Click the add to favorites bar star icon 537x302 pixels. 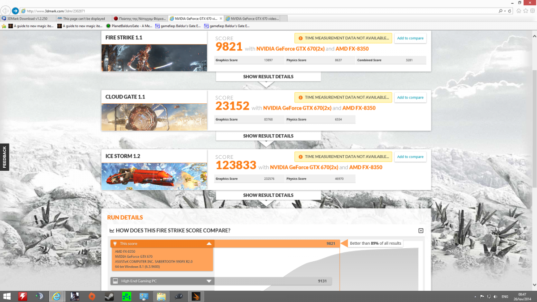[4, 26]
